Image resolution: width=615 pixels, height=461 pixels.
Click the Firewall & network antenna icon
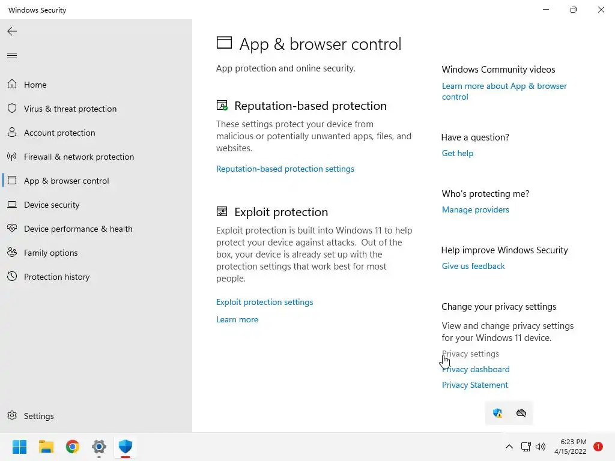12,157
